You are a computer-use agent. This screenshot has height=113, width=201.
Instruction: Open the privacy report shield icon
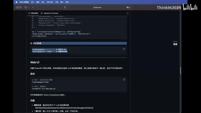65,8
